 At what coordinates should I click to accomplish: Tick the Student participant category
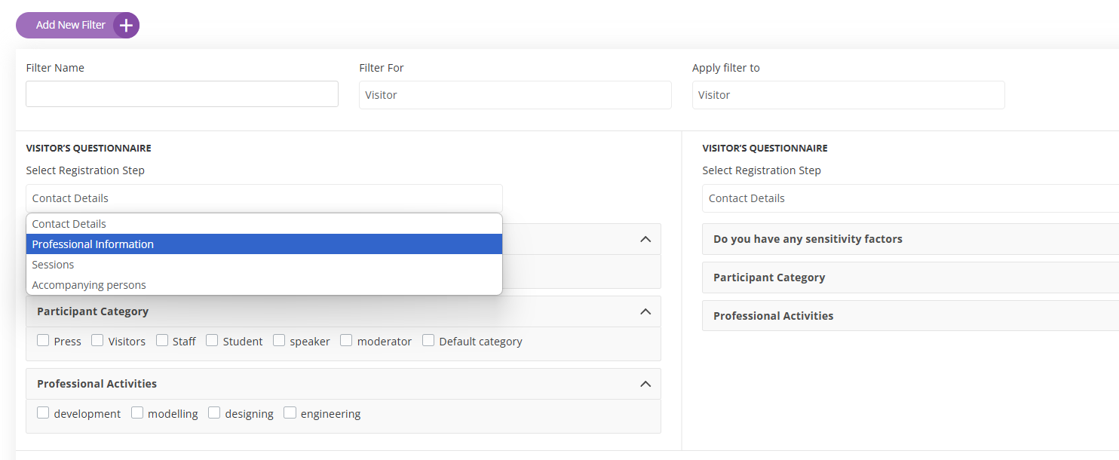[x=212, y=341]
